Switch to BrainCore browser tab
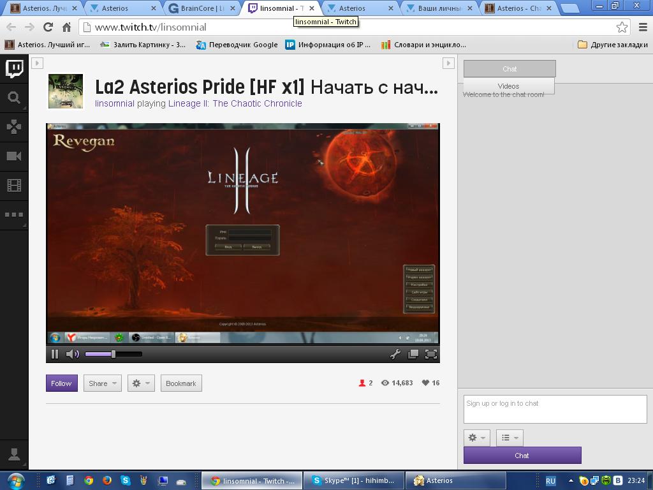 click(202, 8)
